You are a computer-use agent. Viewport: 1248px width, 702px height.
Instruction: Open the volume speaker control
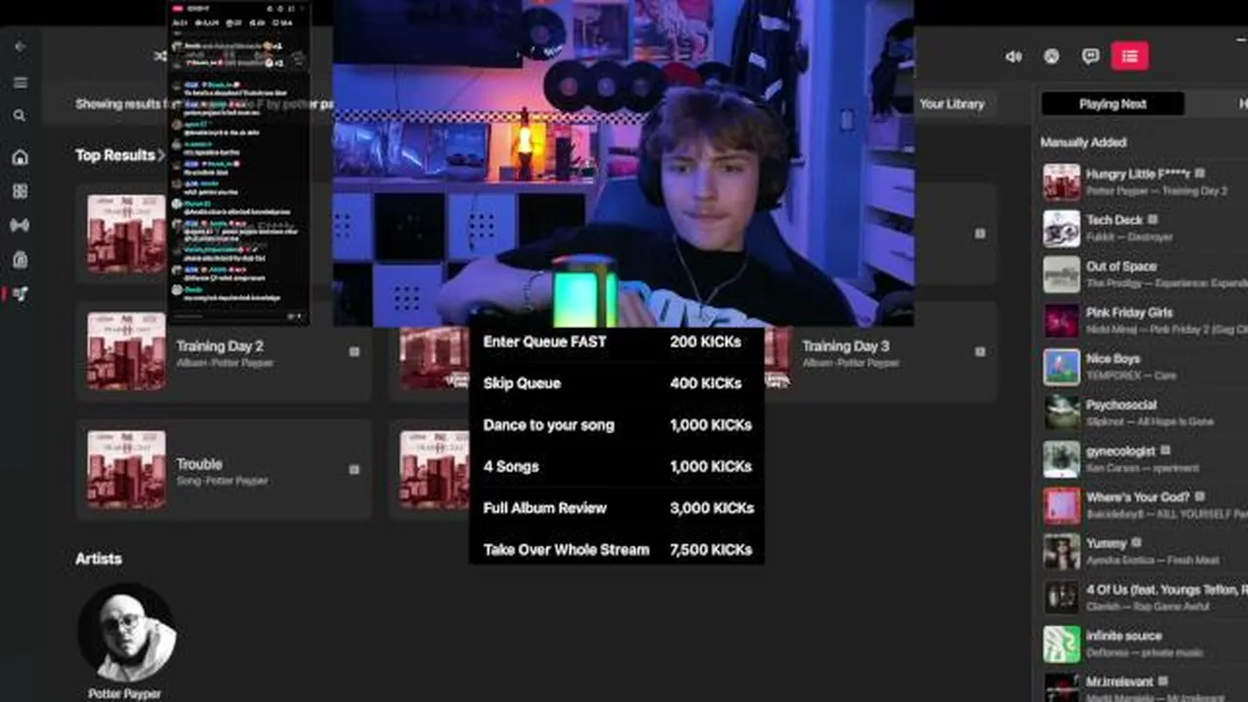click(1014, 57)
